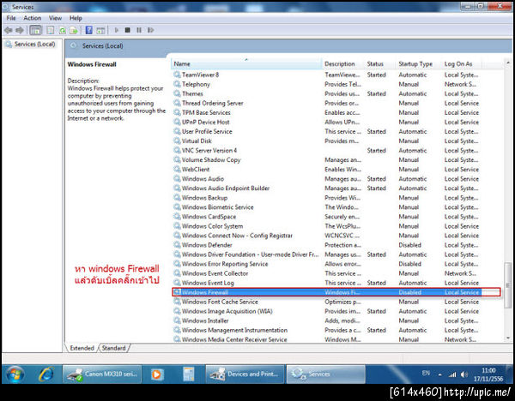
Task: Toggle the Action pane toolbar icon
Action: [100, 30]
